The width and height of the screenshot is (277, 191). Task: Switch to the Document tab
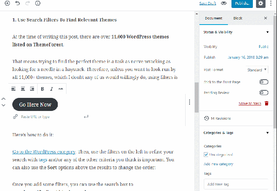coord(214,18)
